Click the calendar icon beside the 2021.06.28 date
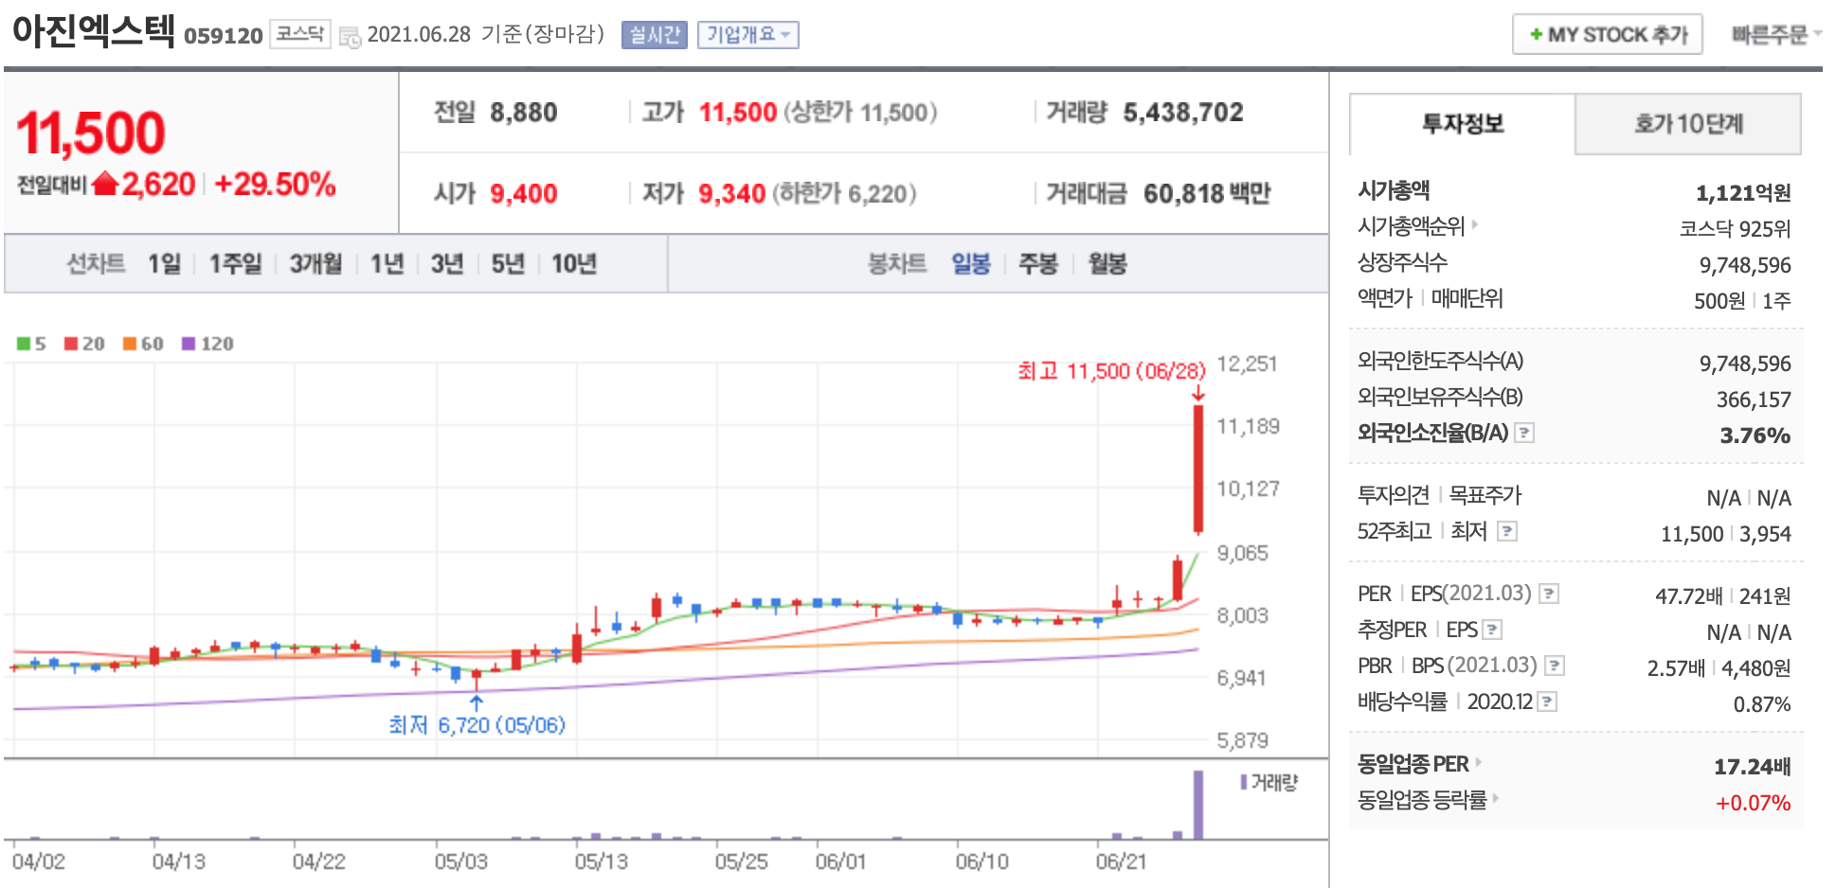This screenshot has height=888, width=1836. [x=350, y=37]
